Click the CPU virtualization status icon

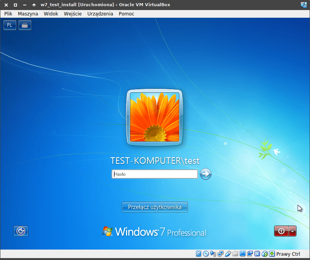pyautogui.click(x=257, y=254)
